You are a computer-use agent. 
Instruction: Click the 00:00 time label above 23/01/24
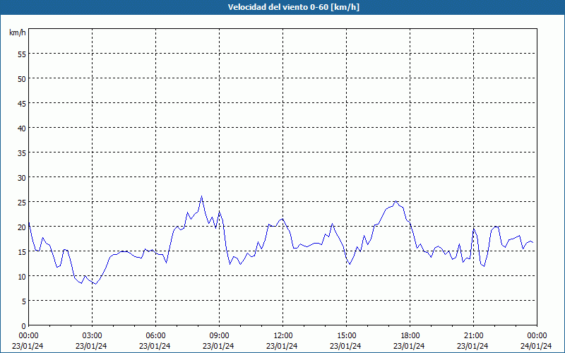click(x=28, y=336)
